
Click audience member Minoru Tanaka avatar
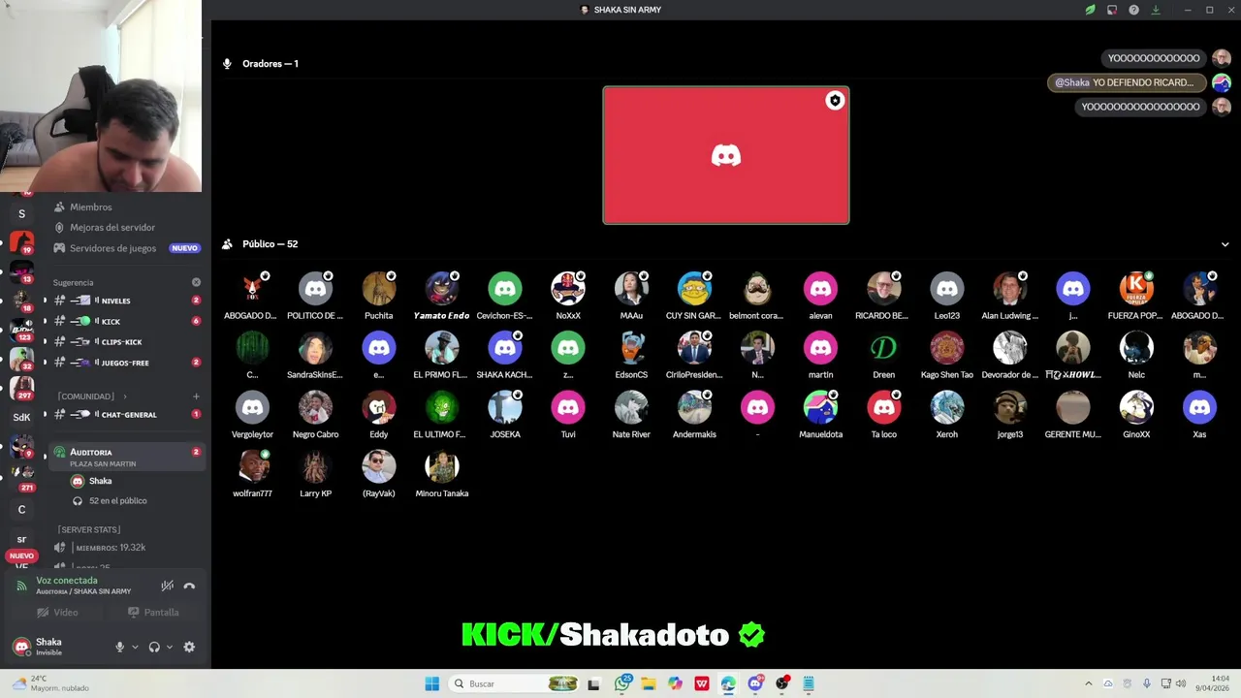click(x=442, y=466)
